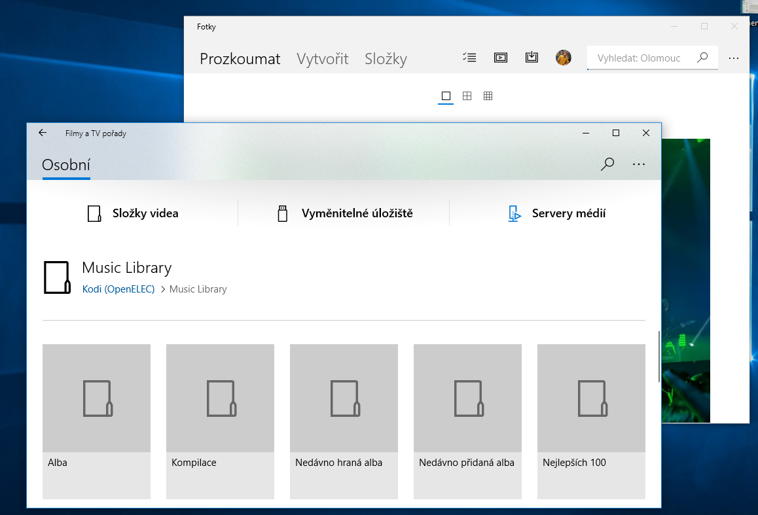758x515 pixels.
Task: Open the Nedávno hraná alba folder tile
Action: pos(344,421)
